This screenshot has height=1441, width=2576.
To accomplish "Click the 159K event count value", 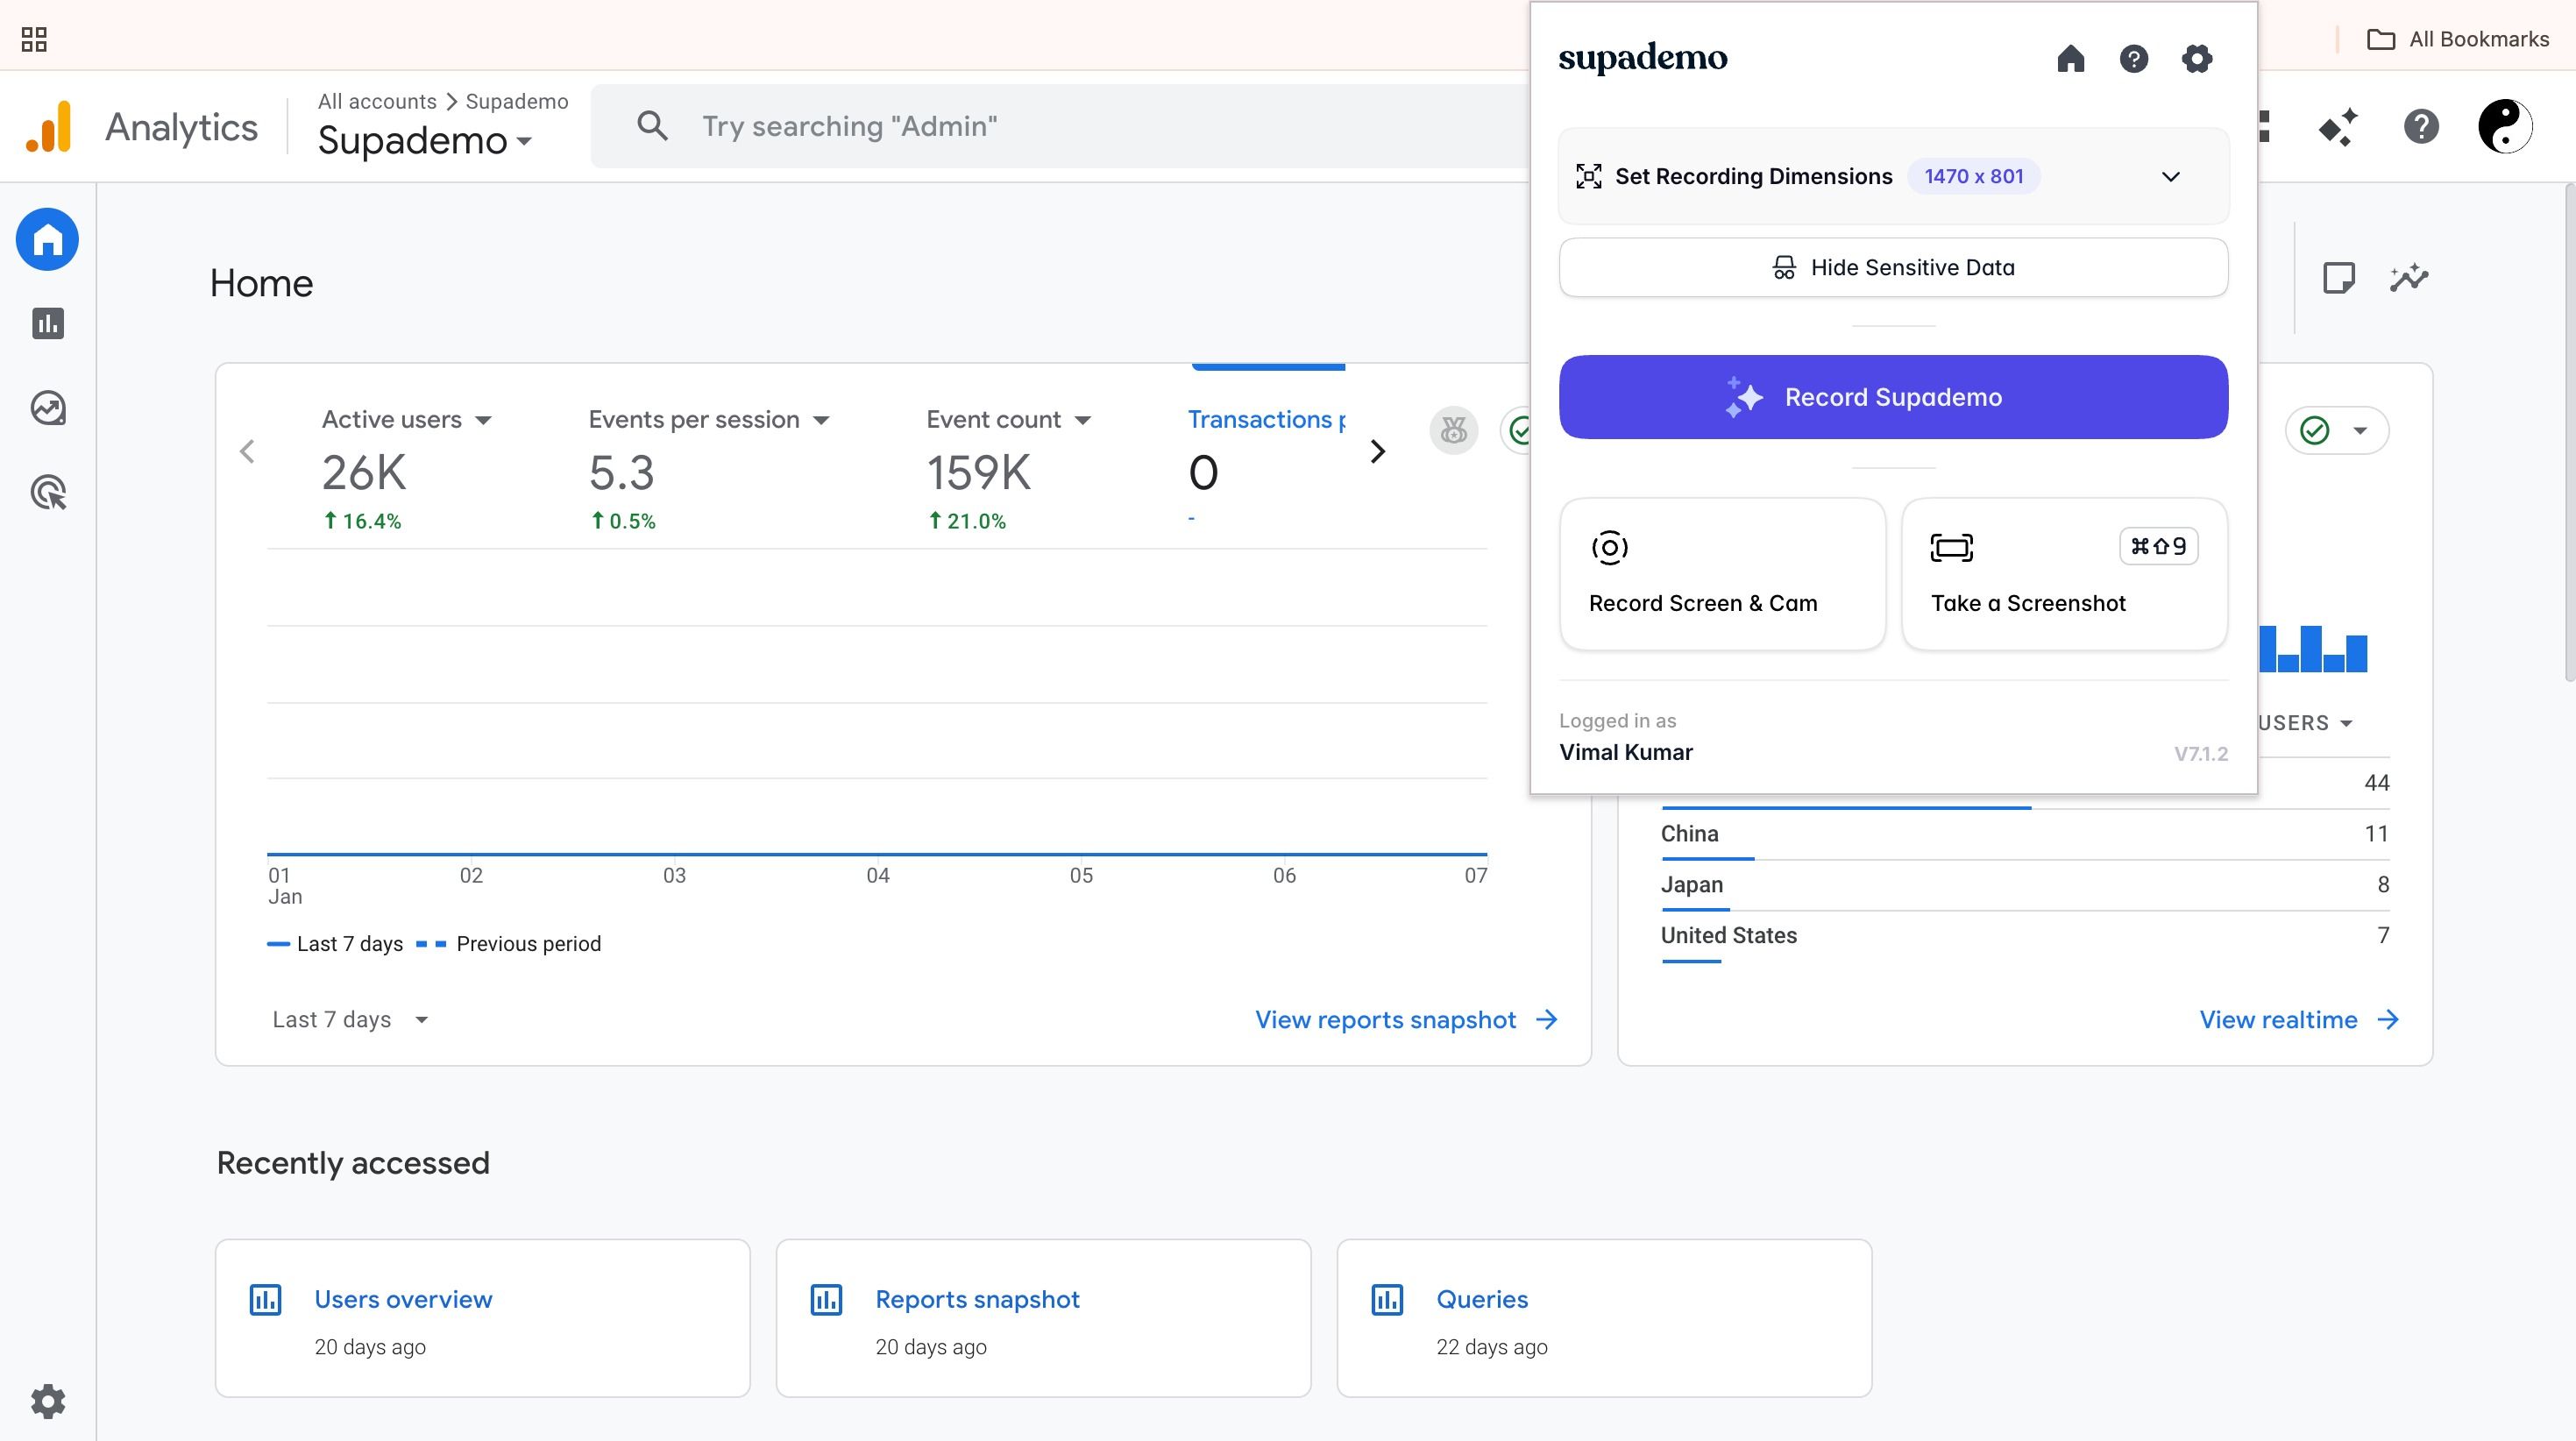I will point(978,473).
